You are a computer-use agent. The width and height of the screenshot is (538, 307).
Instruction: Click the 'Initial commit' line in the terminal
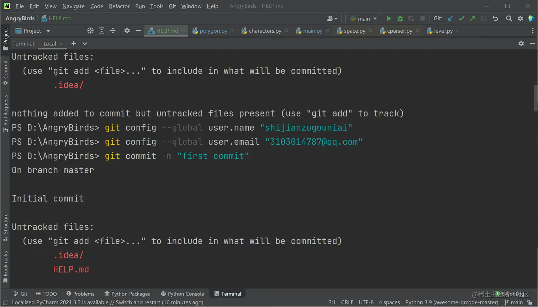[x=48, y=198]
